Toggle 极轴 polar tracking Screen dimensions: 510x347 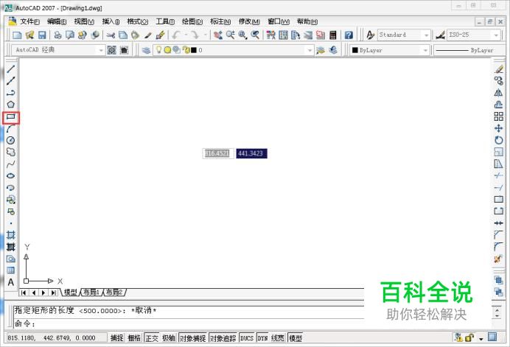(x=169, y=338)
